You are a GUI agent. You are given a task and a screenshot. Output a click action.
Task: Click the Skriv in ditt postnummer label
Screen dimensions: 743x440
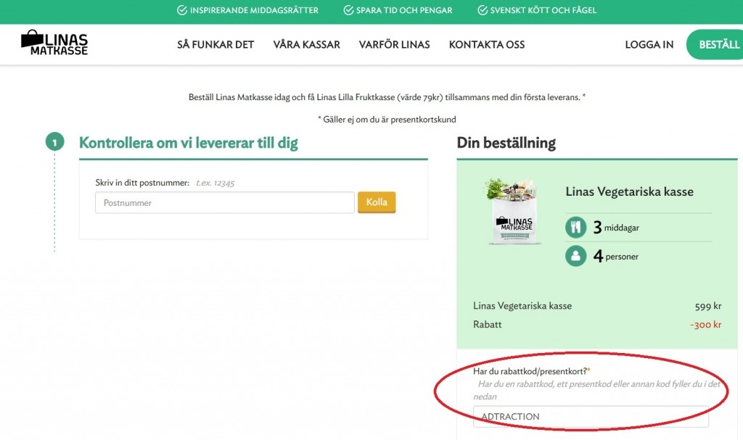(142, 183)
